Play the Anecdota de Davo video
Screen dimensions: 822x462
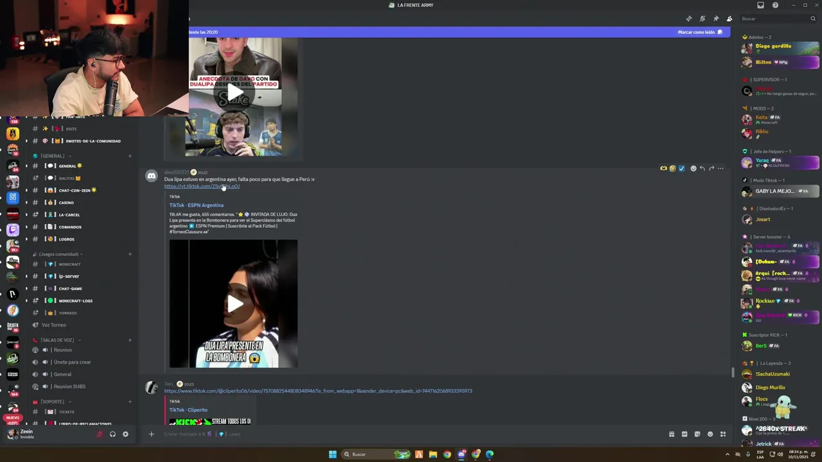click(234, 94)
